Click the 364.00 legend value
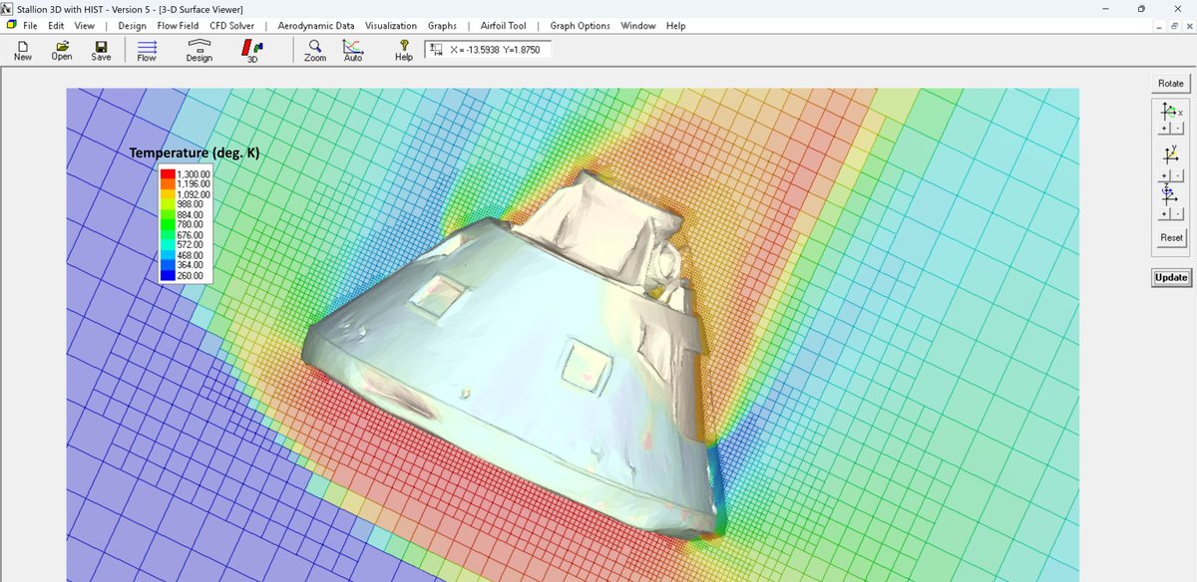 [191, 266]
